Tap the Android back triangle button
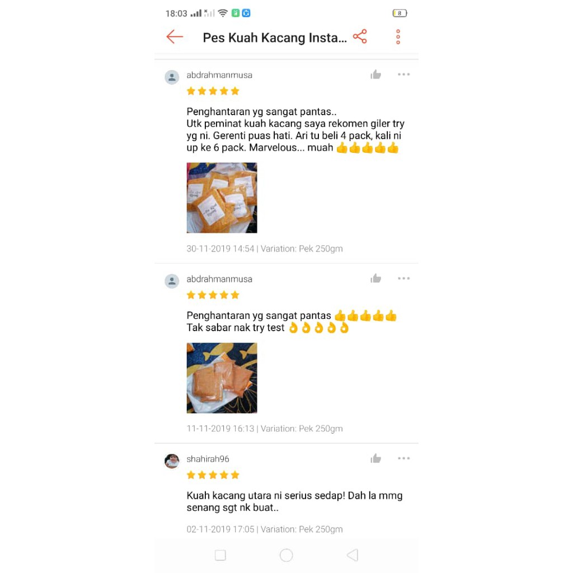This screenshot has width=573, height=573. 353,555
